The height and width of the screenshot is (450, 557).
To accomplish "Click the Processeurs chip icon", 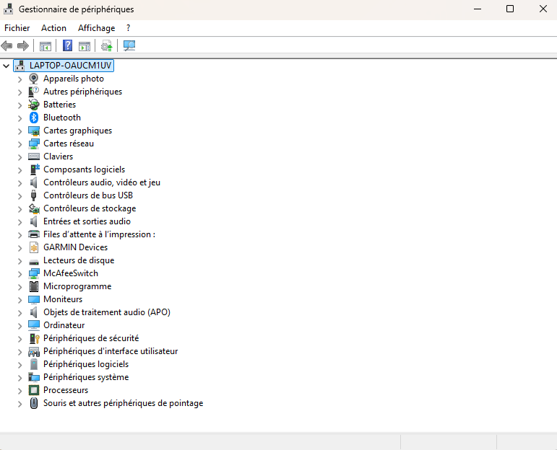I will coord(33,390).
